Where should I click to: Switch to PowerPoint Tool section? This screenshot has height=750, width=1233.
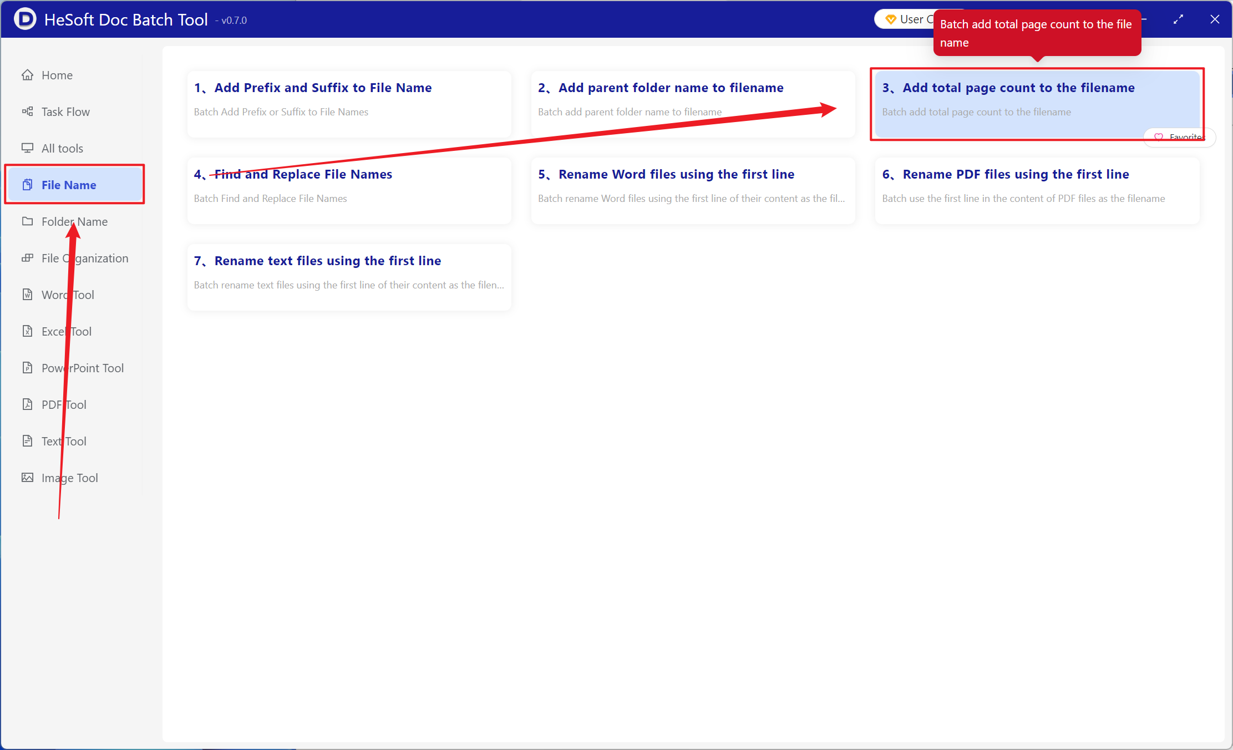(x=82, y=368)
